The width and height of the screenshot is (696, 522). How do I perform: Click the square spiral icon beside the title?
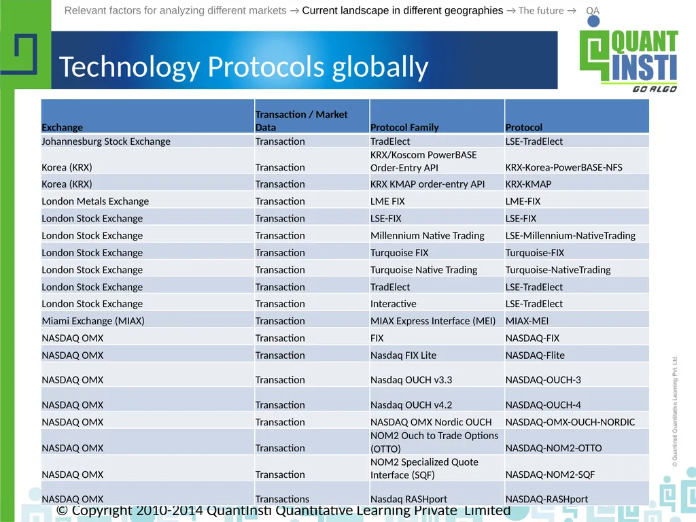[18, 54]
